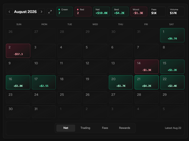Open August 2 cell showing -$57.3
189x141 pixels.
click(18, 51)
